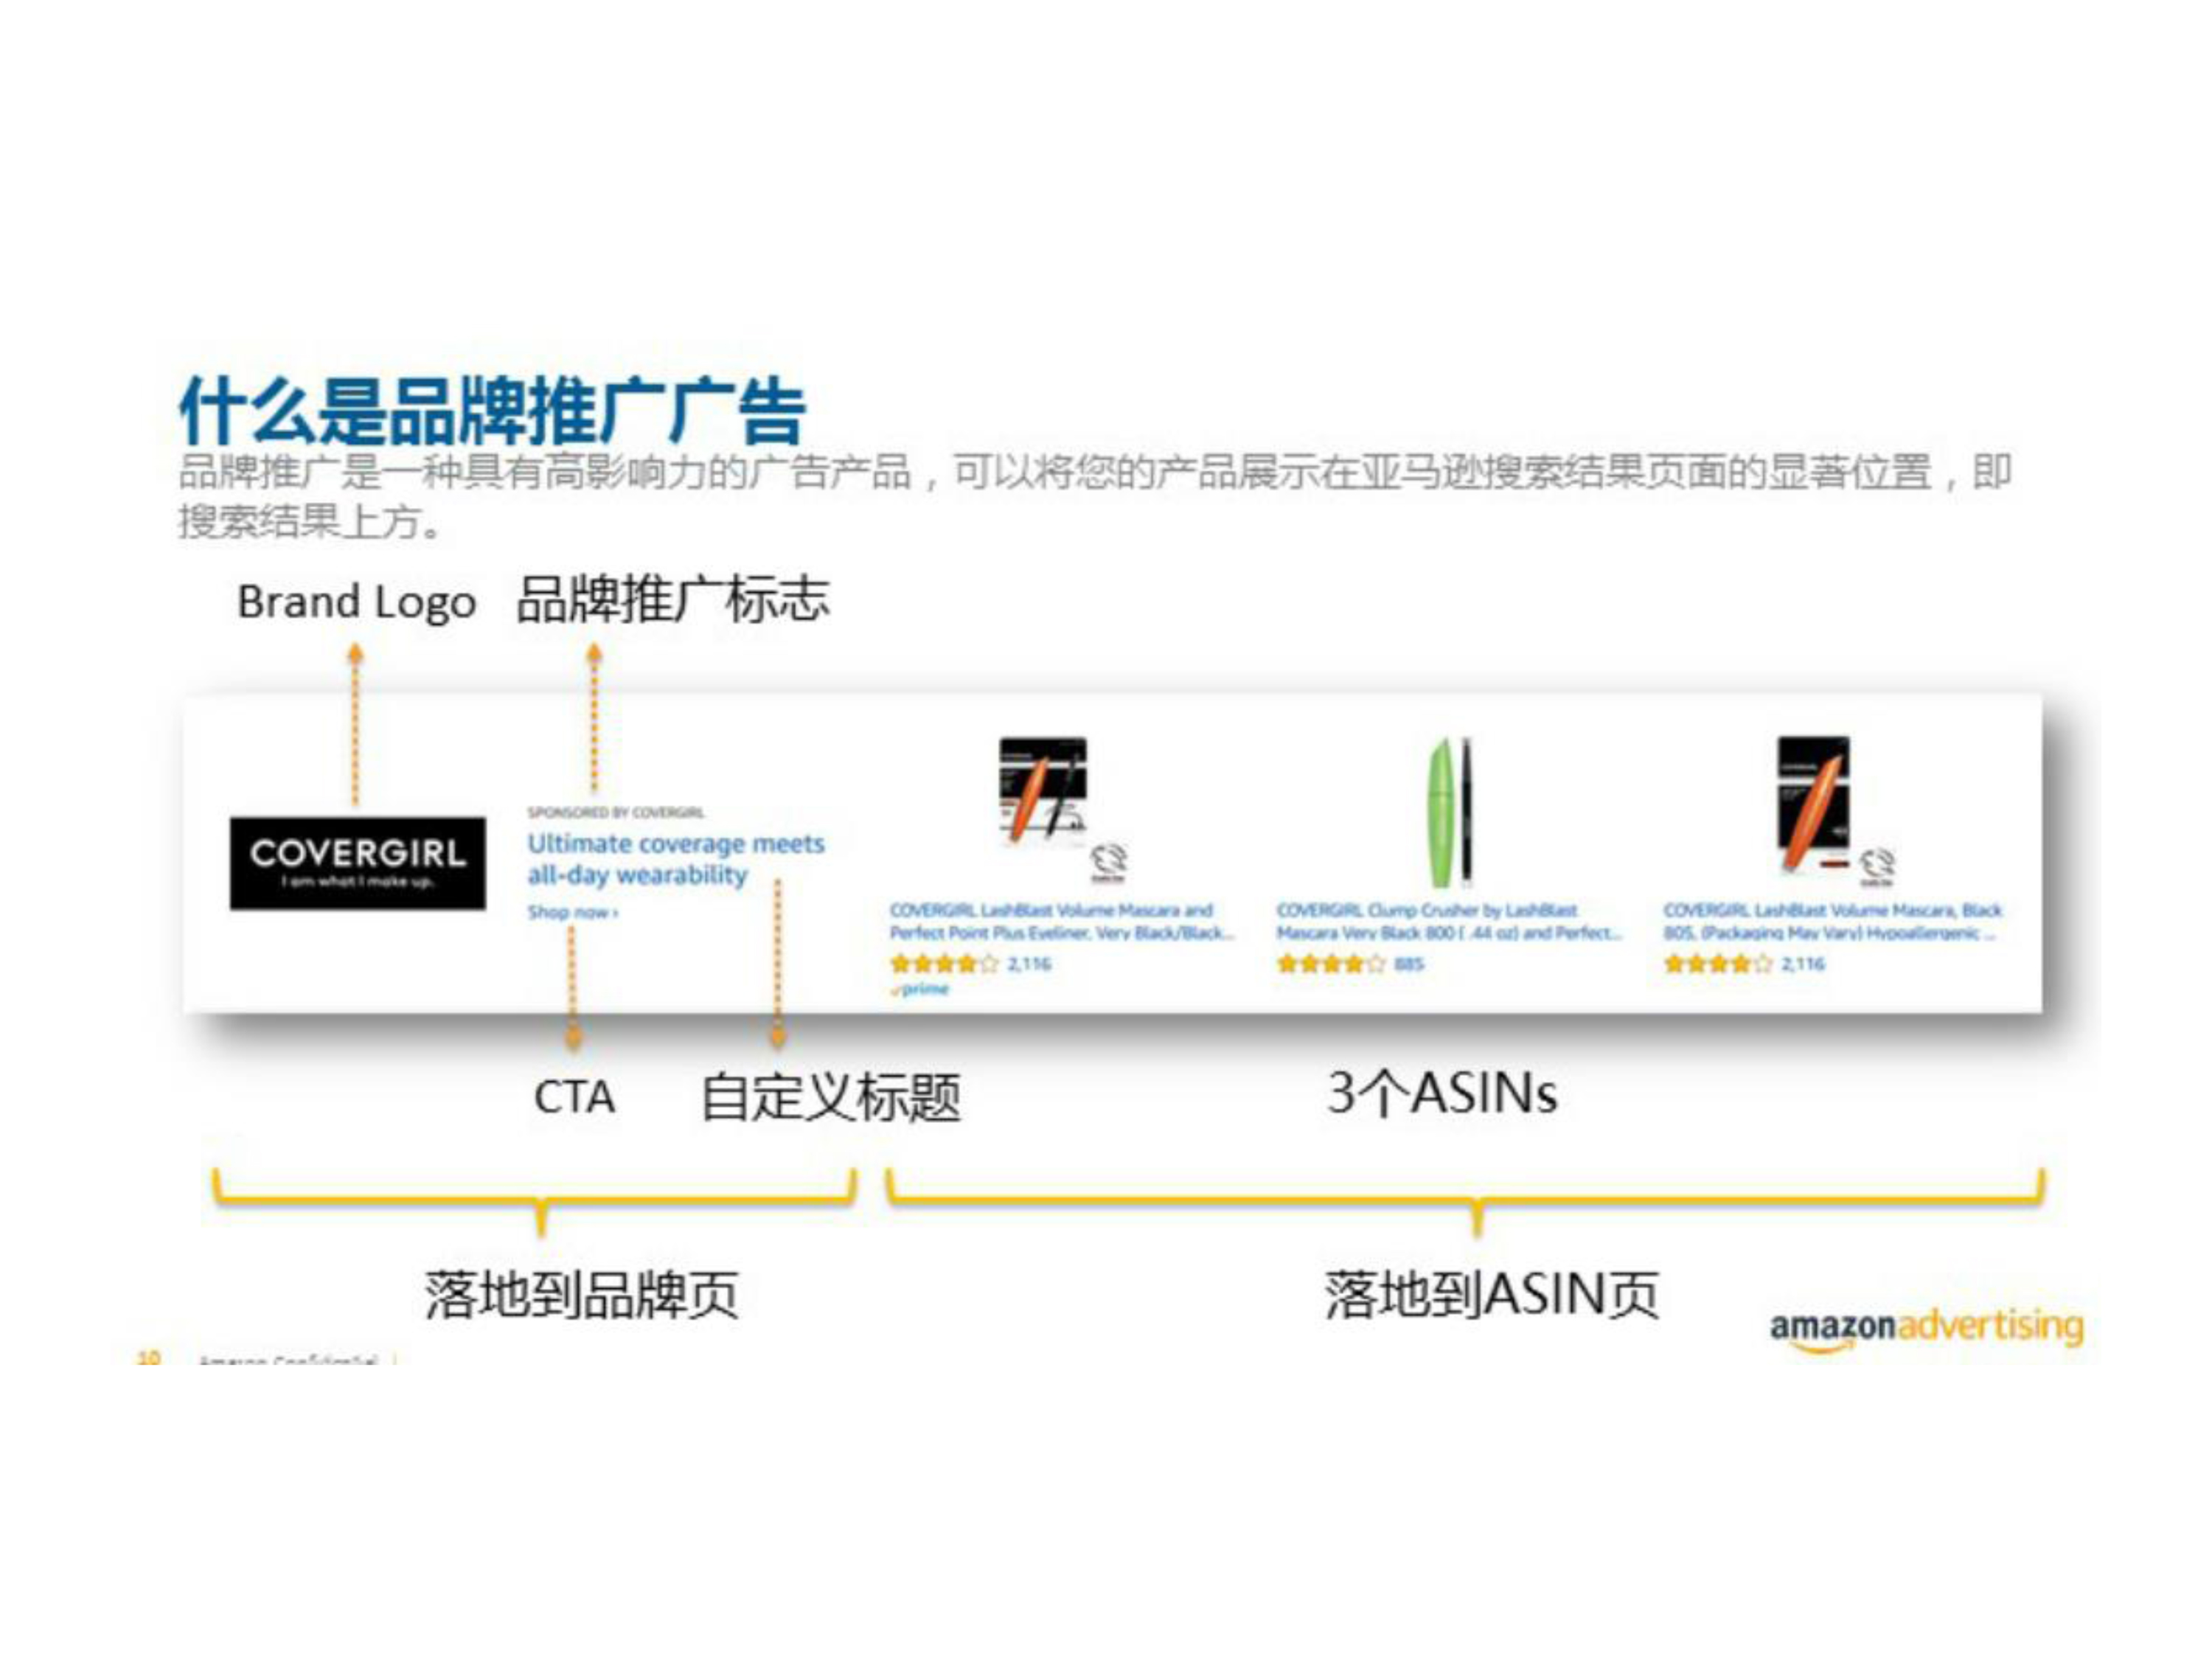Click the '自定义标题' label
The height and width of the screenshot is (1659, 2212).
pyautogui.click(x=830, y=1097)
